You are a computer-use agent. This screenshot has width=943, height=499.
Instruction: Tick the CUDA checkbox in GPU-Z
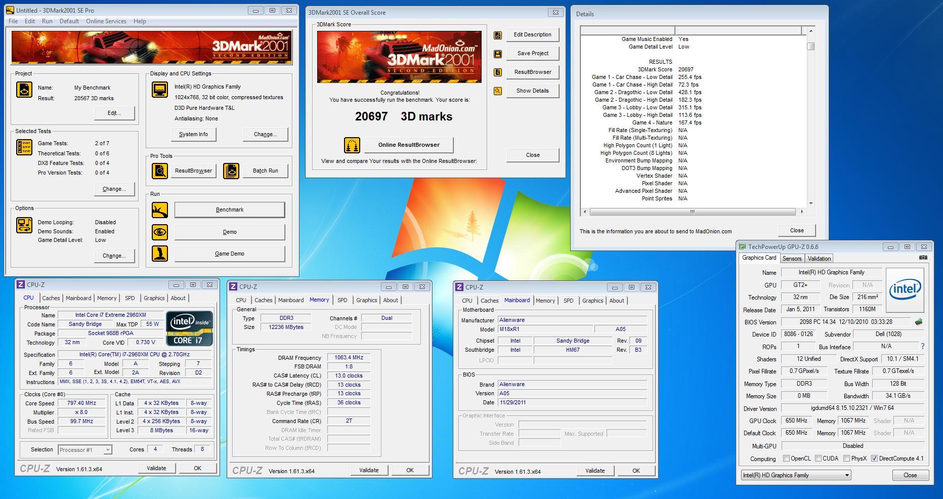(x=818, y=459)
